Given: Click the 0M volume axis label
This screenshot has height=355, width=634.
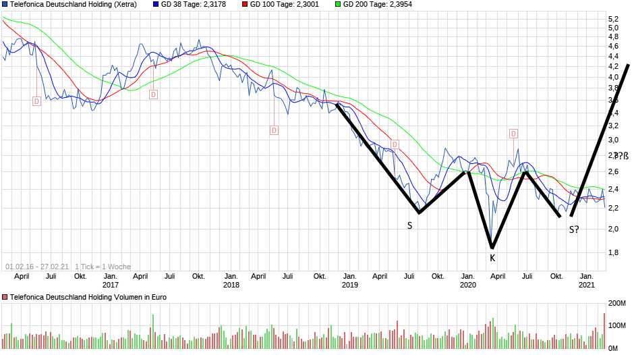Looking at the screenshot, I should [x=614, y=348].
